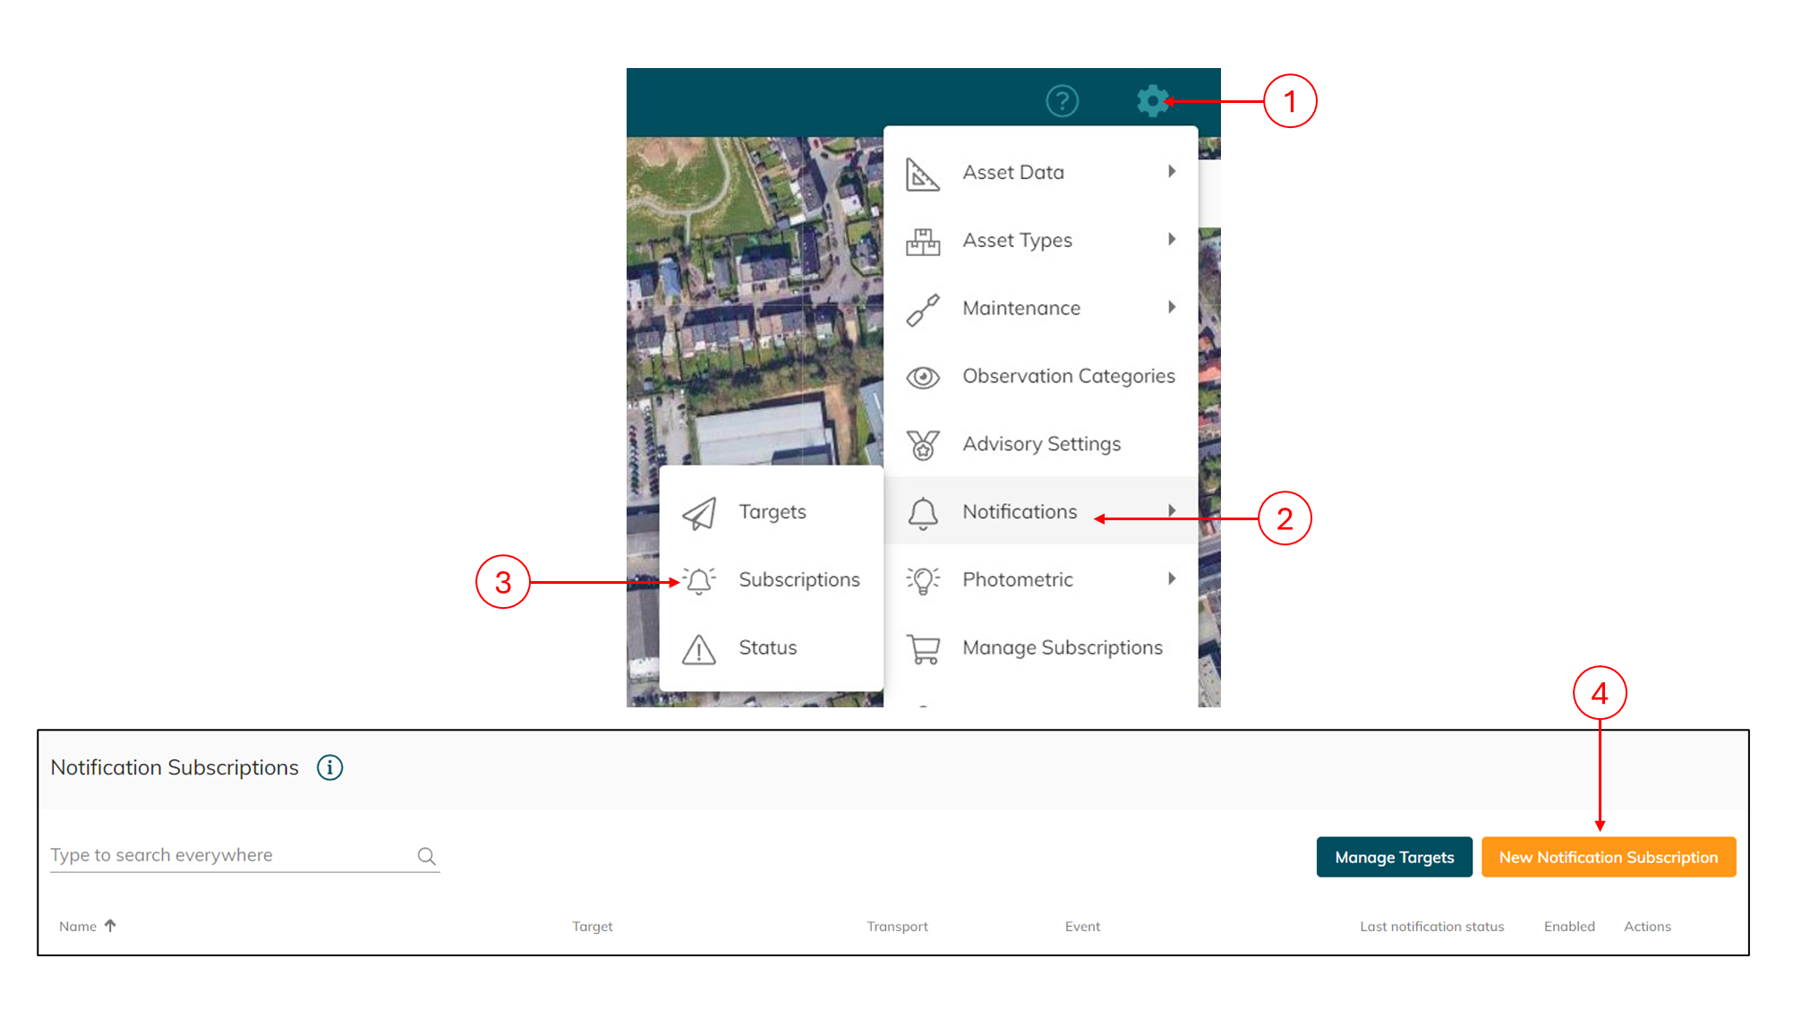Expand the Photometric submenu arrow

point(1171,579)
